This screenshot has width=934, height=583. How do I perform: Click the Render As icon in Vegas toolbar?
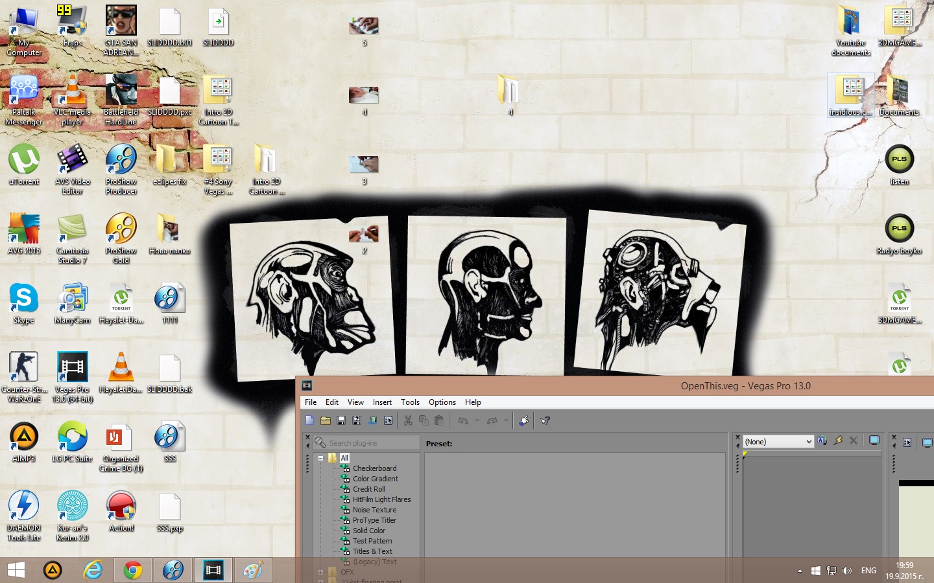pyautogui.click(x=372, y=420)
